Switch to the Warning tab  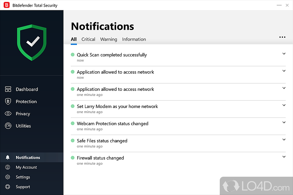(x=109, y=40)
